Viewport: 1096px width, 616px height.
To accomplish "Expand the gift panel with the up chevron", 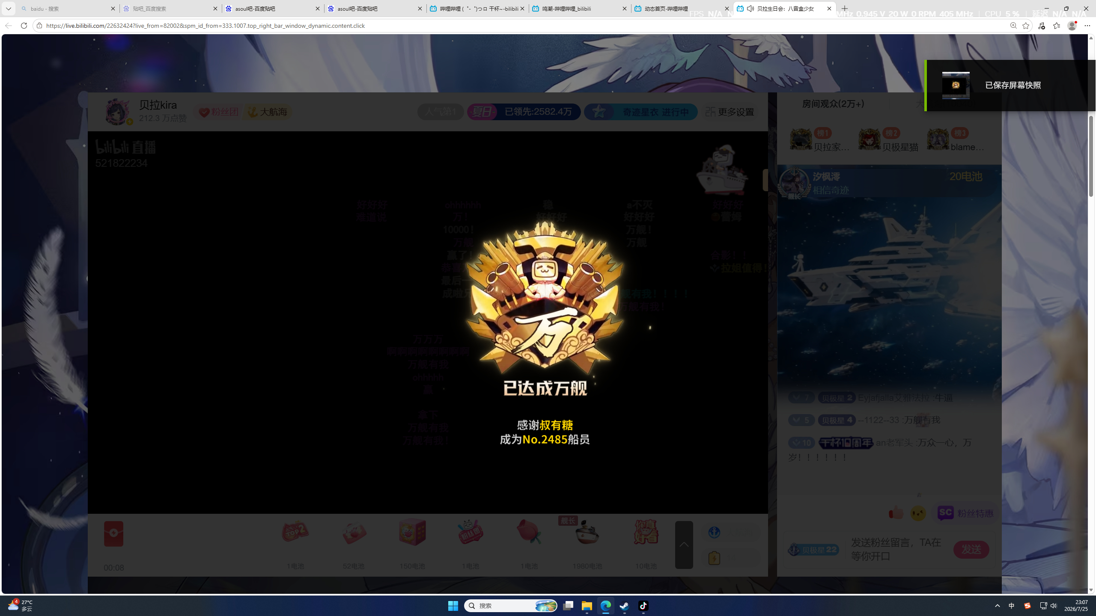I will [x=684, y=545].
